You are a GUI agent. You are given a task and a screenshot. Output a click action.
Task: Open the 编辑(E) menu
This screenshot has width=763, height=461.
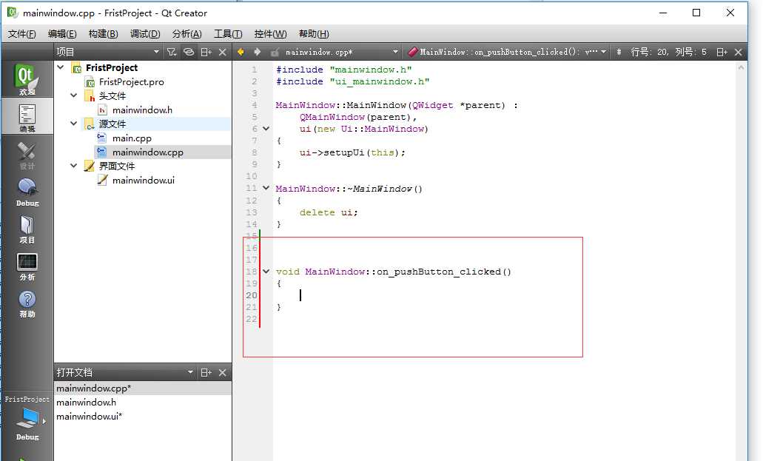tap(62, 33)
